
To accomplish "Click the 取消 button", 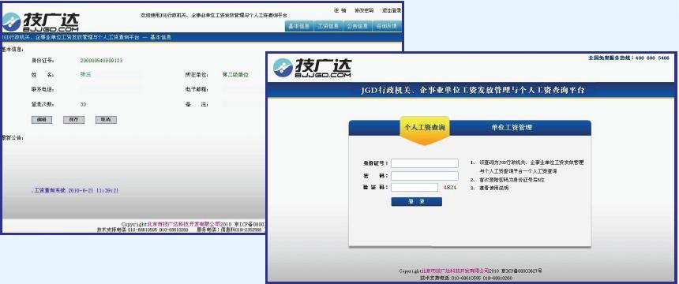I will click(x=106, y=120).
